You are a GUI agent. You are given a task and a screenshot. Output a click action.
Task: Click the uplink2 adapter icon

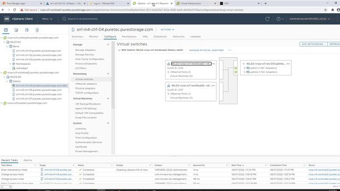point(248,72)
